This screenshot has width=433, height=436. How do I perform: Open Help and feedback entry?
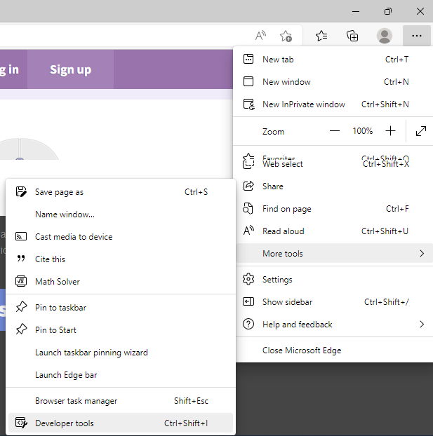pos(333,325)
